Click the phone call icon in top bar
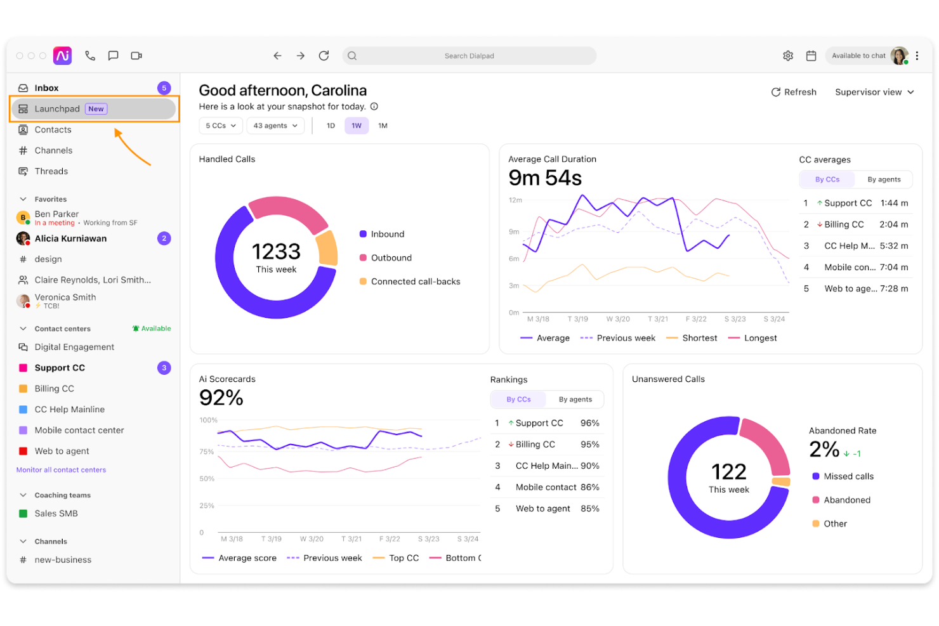 (x=90, y=56)
